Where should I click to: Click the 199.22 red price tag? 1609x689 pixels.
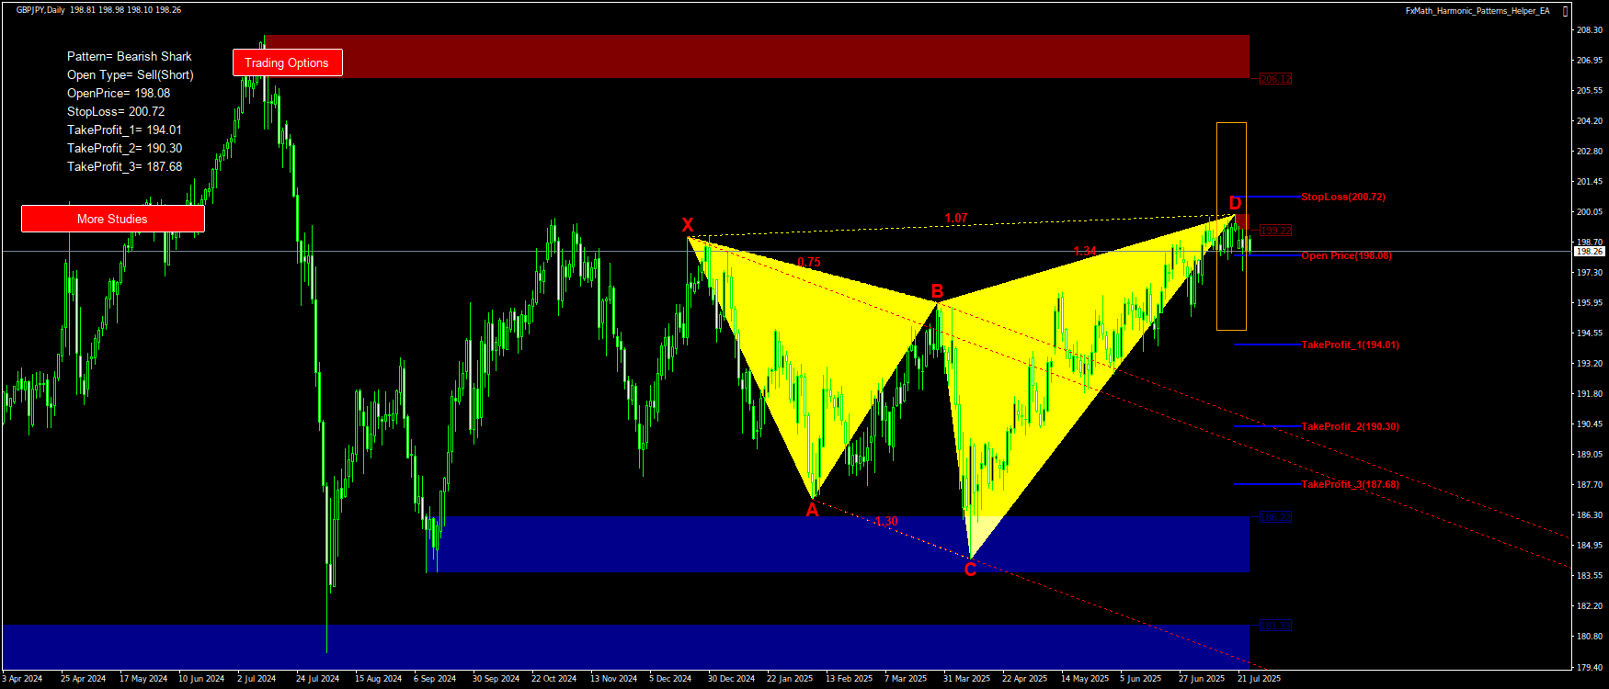click(x=1275, y=231)
